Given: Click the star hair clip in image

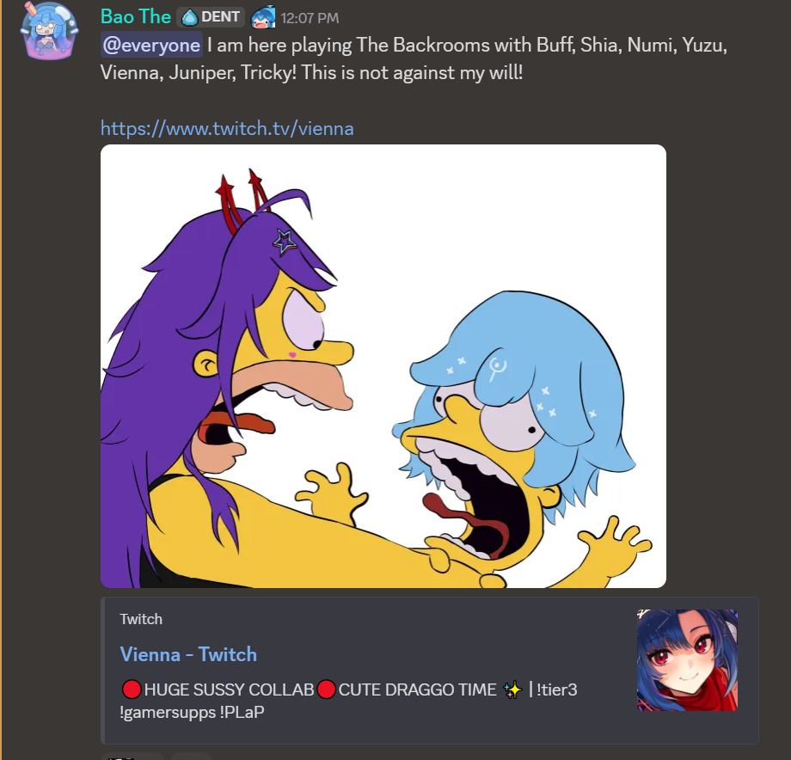Looking at the screenshot, I should (285, 242).
